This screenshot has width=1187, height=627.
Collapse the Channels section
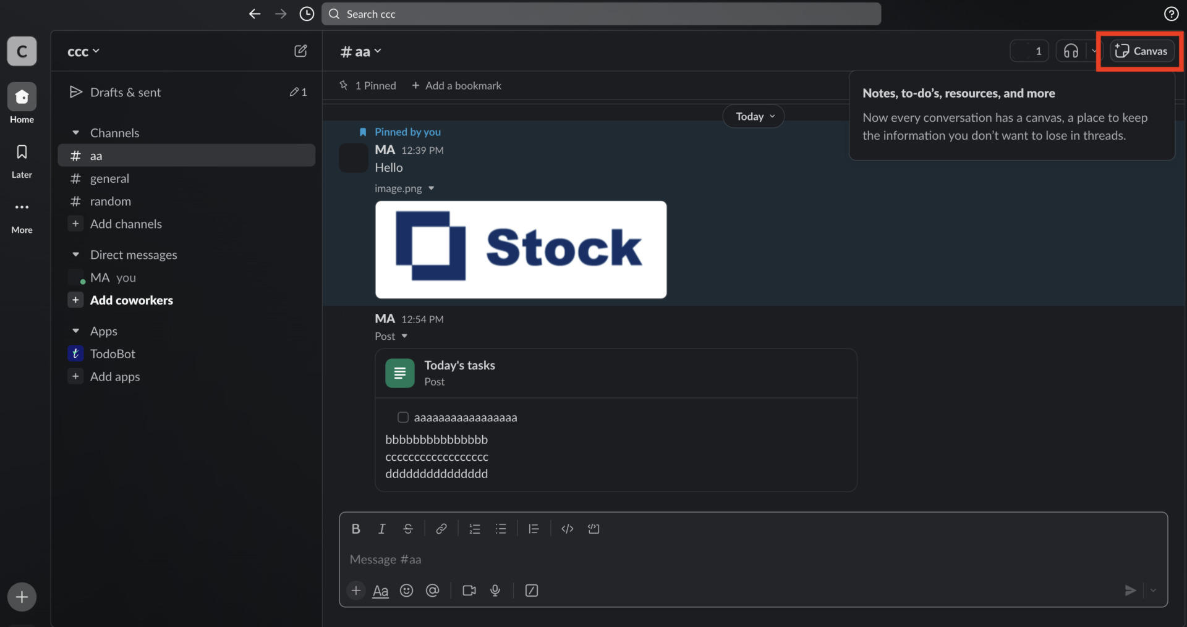point(76,132)
